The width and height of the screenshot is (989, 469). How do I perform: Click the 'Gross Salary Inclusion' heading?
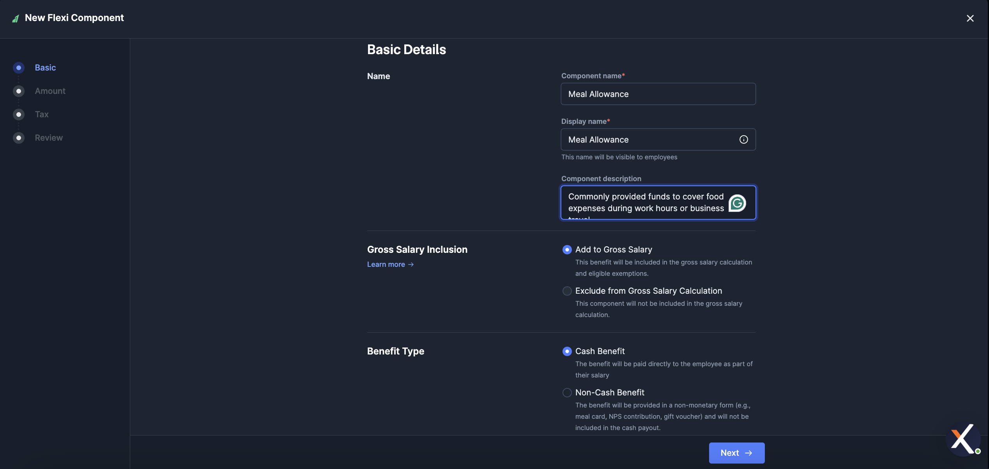coord(417,250)
